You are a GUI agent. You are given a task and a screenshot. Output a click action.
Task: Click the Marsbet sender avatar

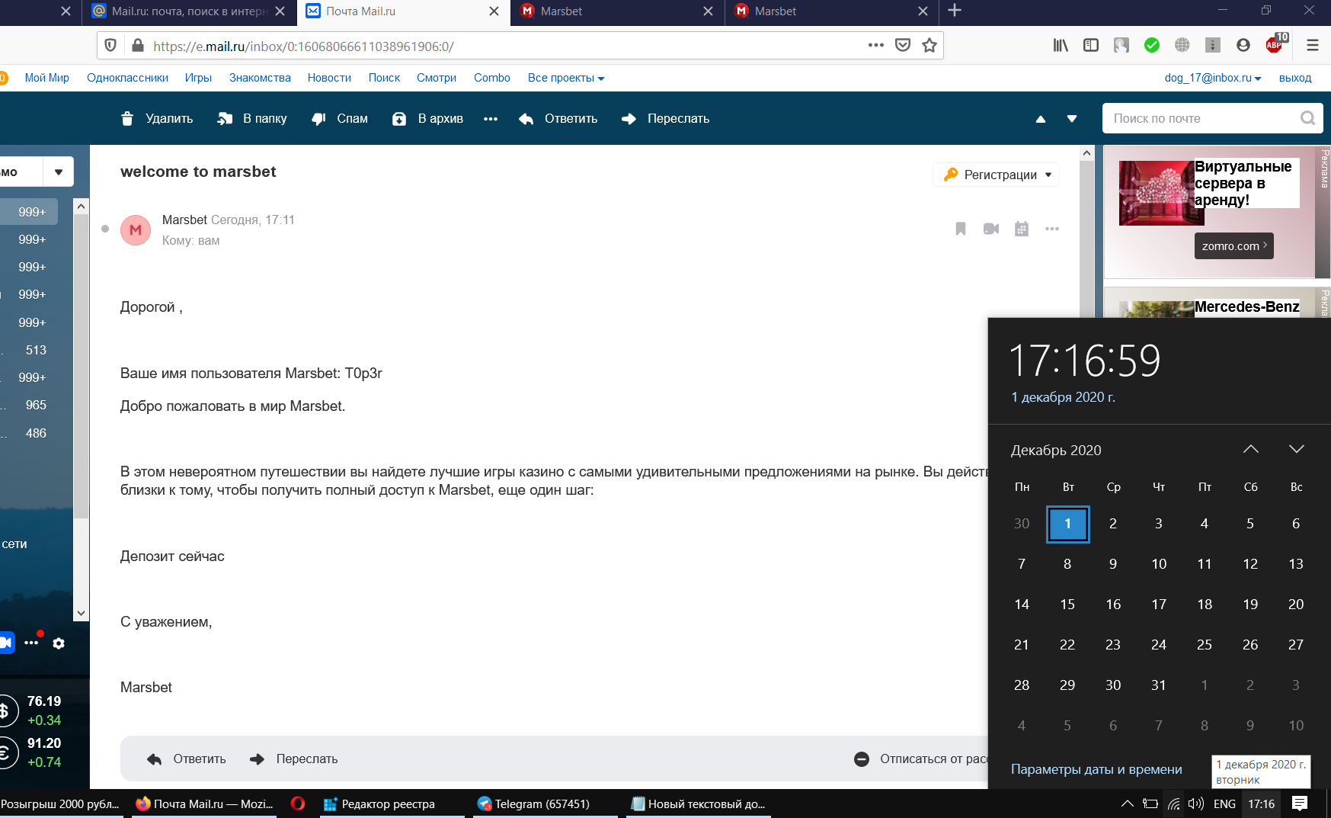pos(136,229)
